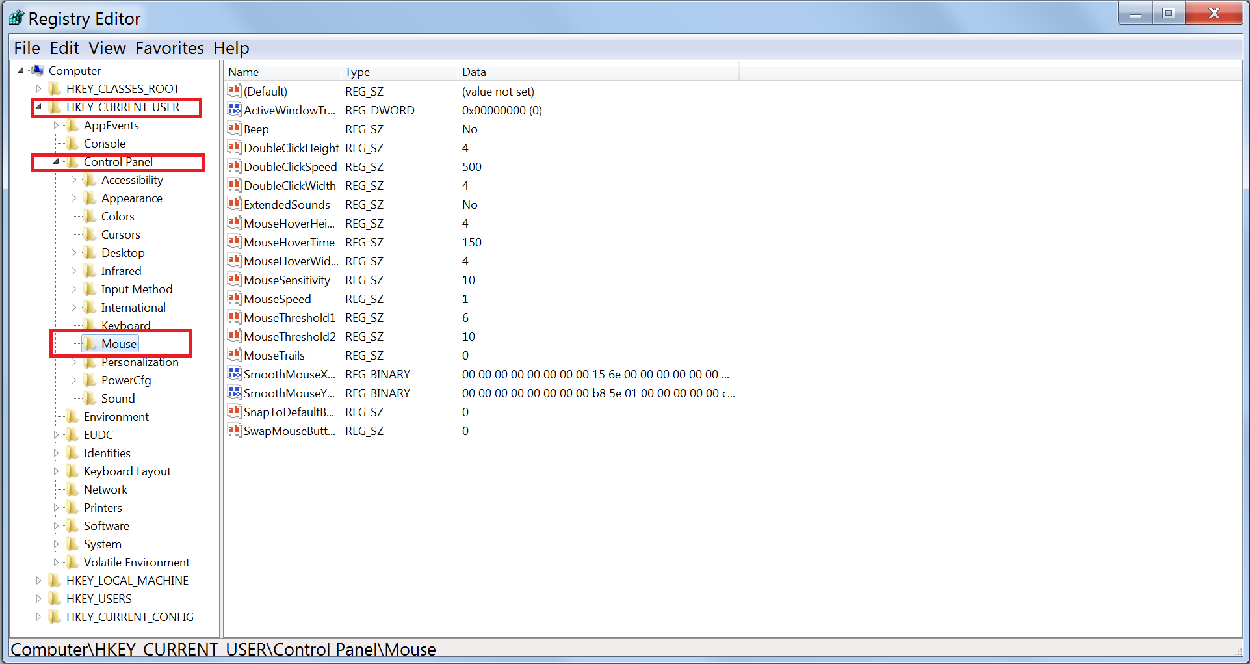
Task: Select the Software key
Action: click(x=107, y=526)
